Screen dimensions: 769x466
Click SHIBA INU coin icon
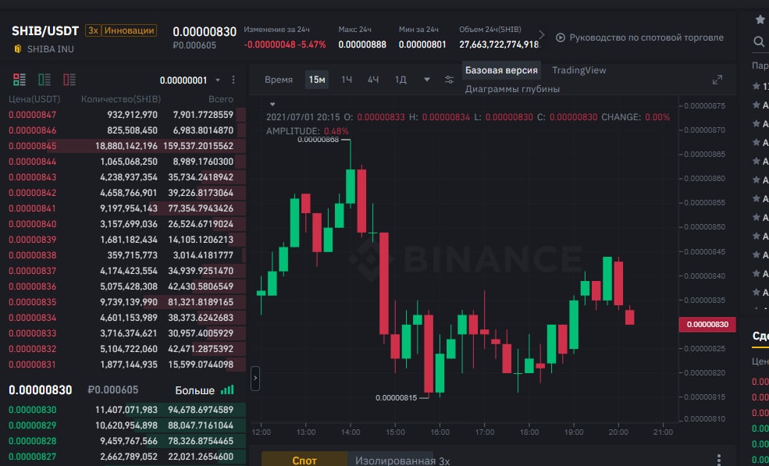pyautogui.click(x=18, y=48)
